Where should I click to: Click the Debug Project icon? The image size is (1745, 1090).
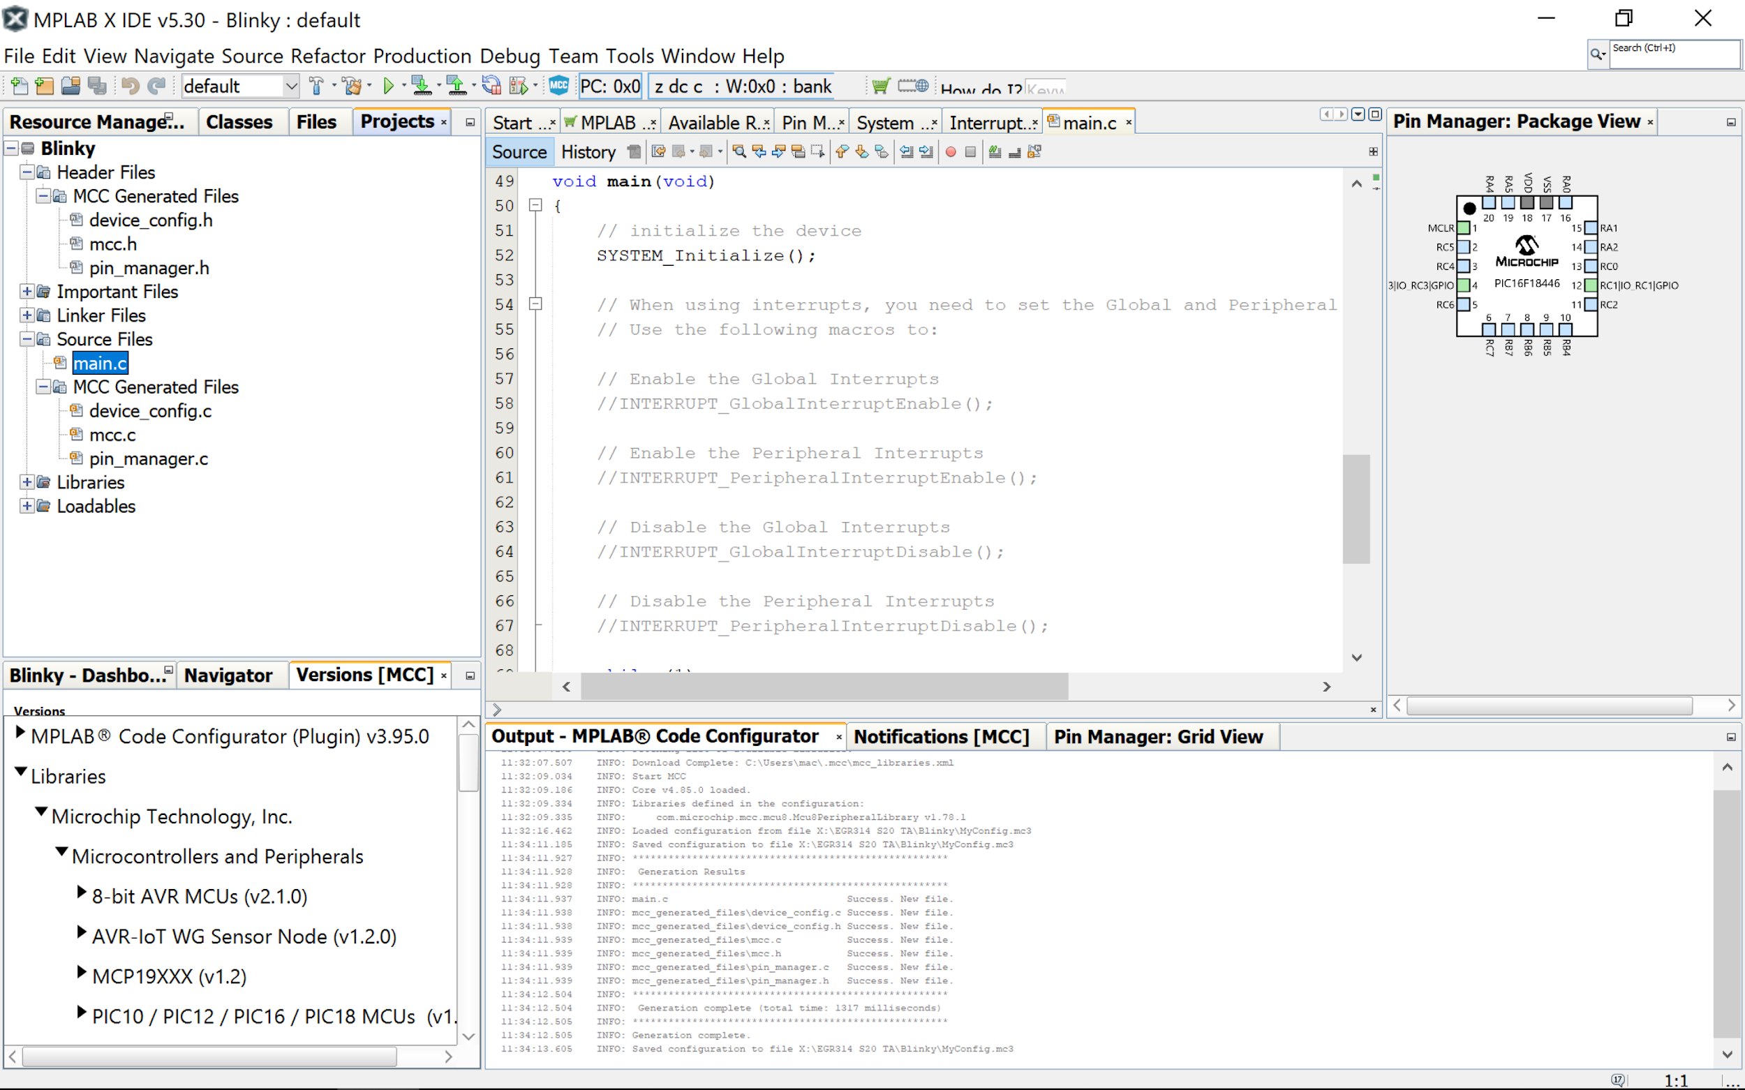(519, 87)
